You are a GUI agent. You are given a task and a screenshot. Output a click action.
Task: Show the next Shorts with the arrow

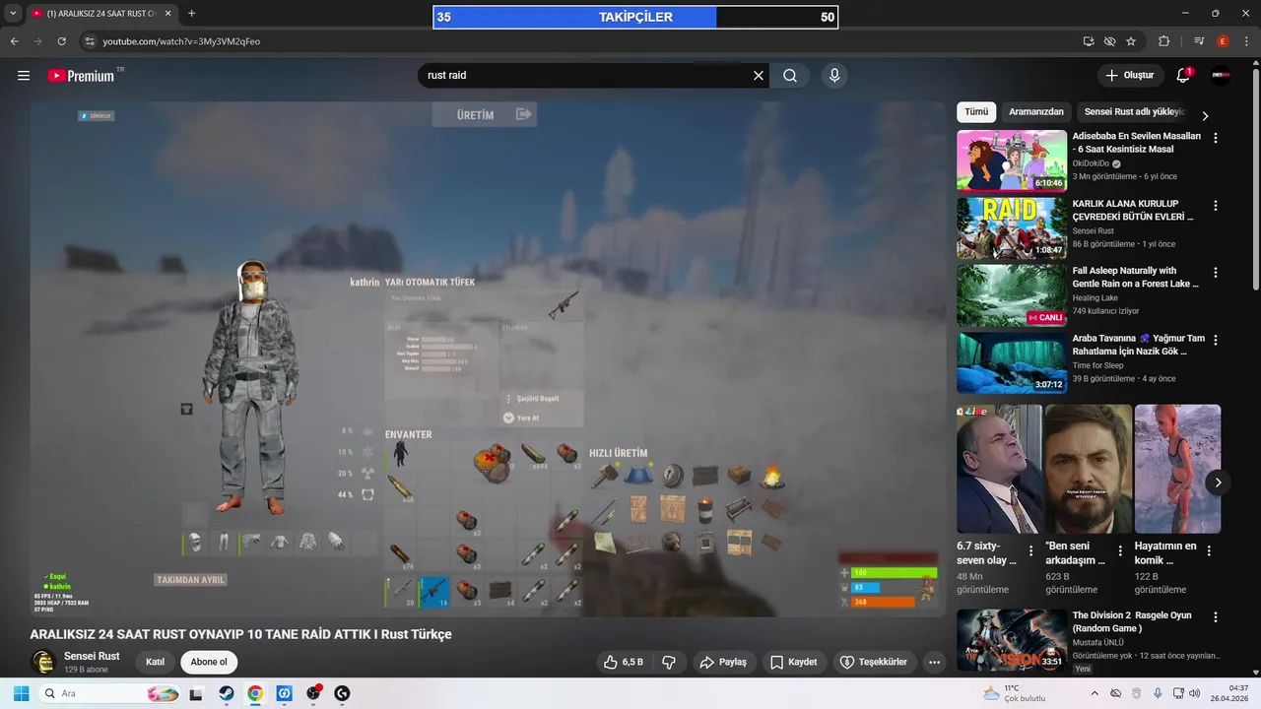coord(1219,483)
